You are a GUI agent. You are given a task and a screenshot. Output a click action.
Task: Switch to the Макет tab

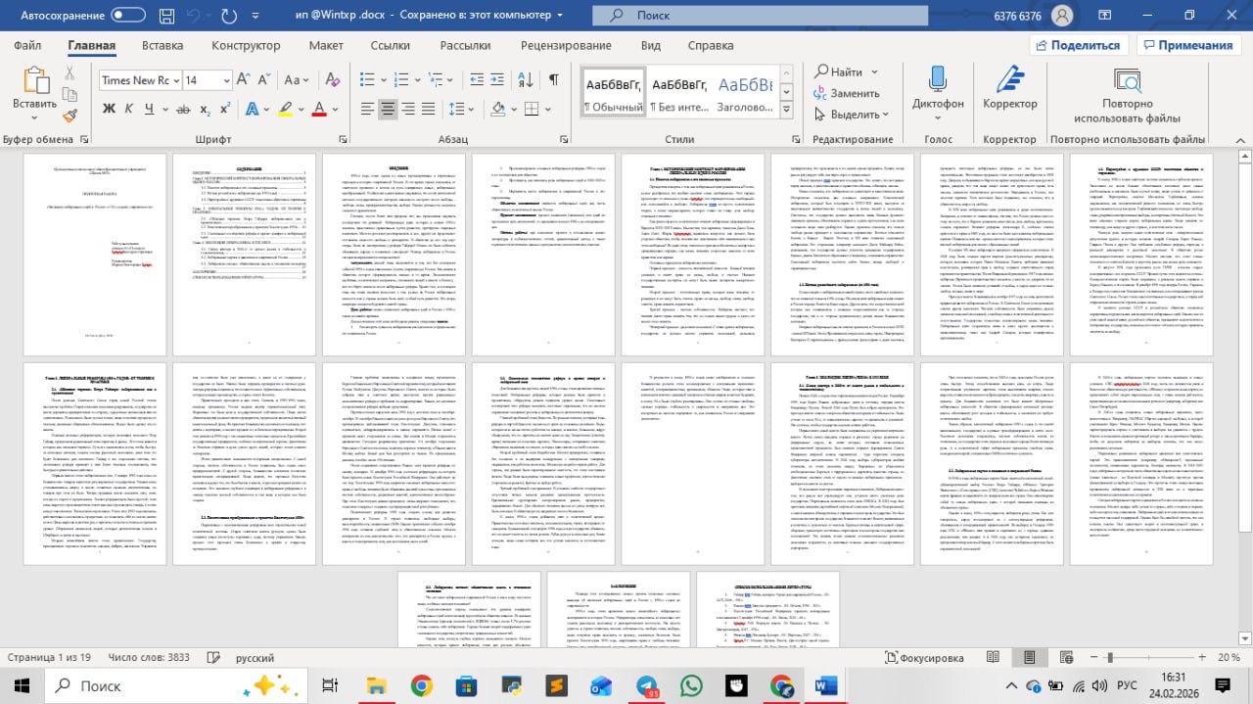click(326, 45)
